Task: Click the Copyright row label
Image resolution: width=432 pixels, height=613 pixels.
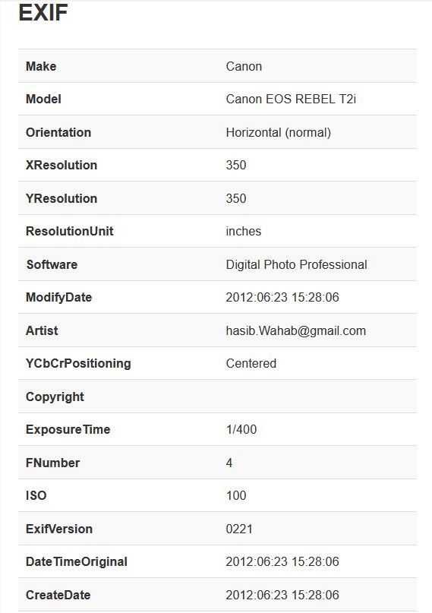Action: [x=55, y=397]
